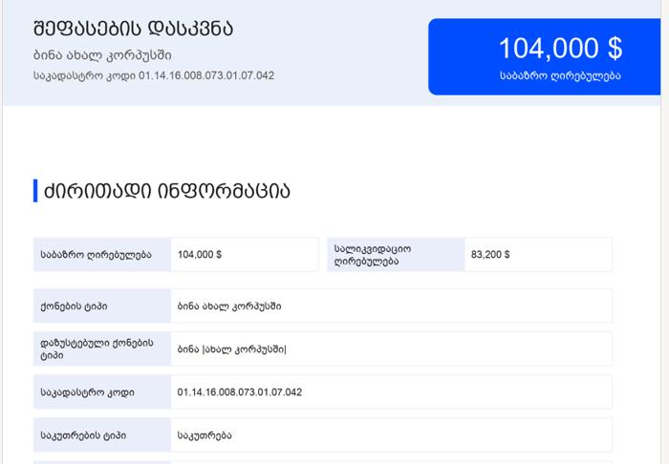This screenshot has width=669, height=464.
Task: Select the 'საკუთრება' value
Action: point(205,435)
